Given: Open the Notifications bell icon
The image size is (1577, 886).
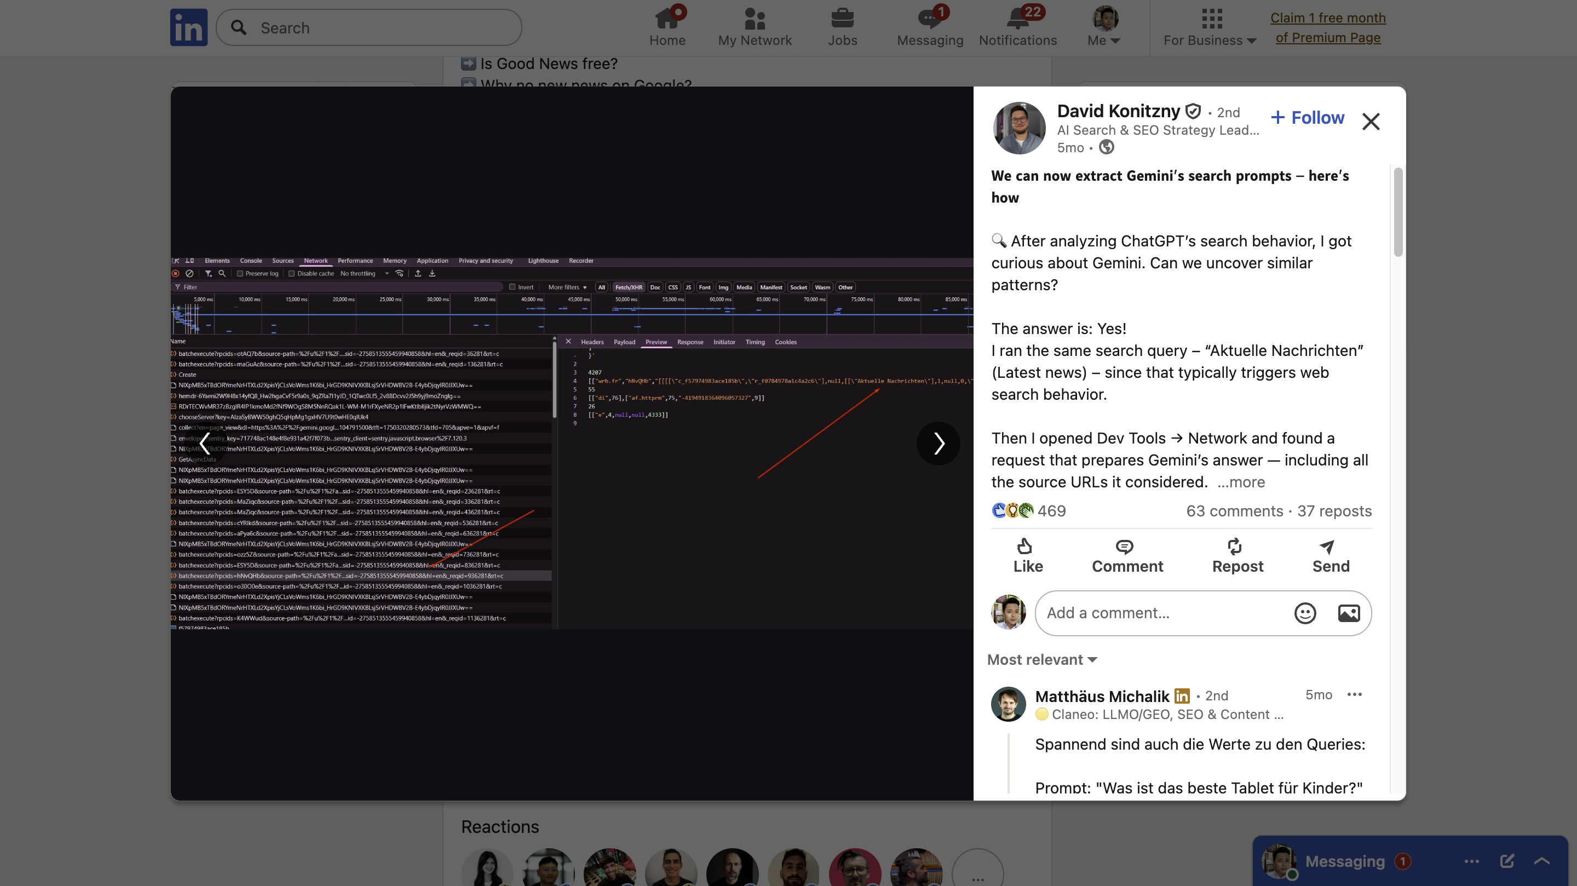Looking at the screenshot, I should (1017, 27).
